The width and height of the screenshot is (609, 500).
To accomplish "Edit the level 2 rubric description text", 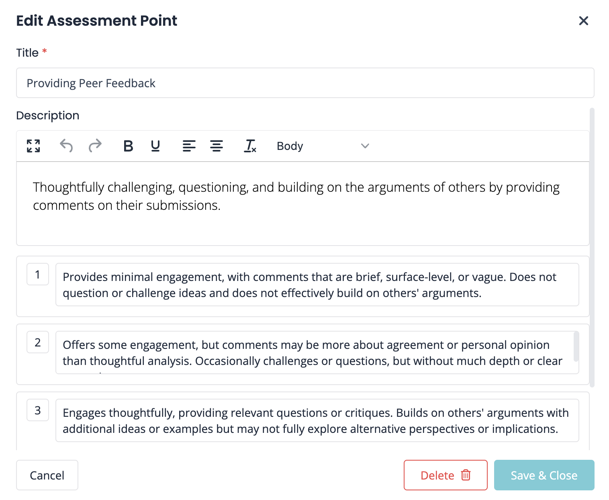I will (313, 352).
